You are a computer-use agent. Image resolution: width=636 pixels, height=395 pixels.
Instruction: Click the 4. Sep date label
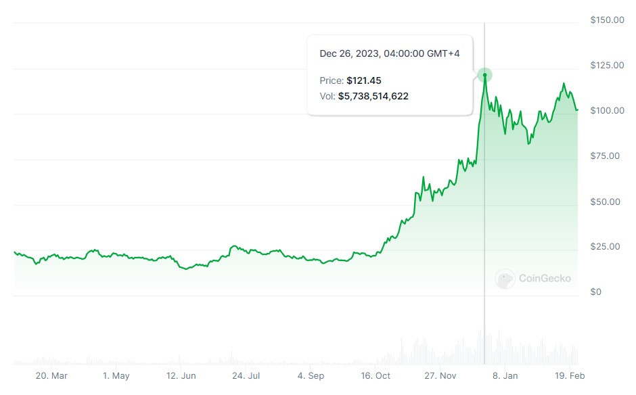pos(311,376)
